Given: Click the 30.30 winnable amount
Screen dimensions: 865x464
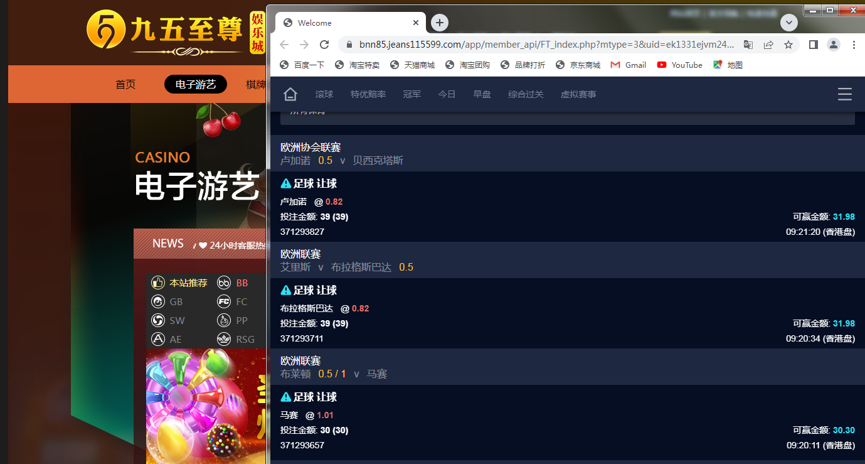Looking at the screenshot, I should tap(844, 430).
